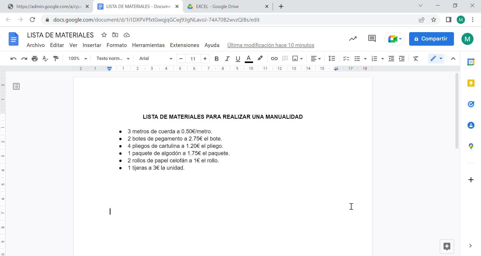Click the Compartir button

[x=431, y=39]
